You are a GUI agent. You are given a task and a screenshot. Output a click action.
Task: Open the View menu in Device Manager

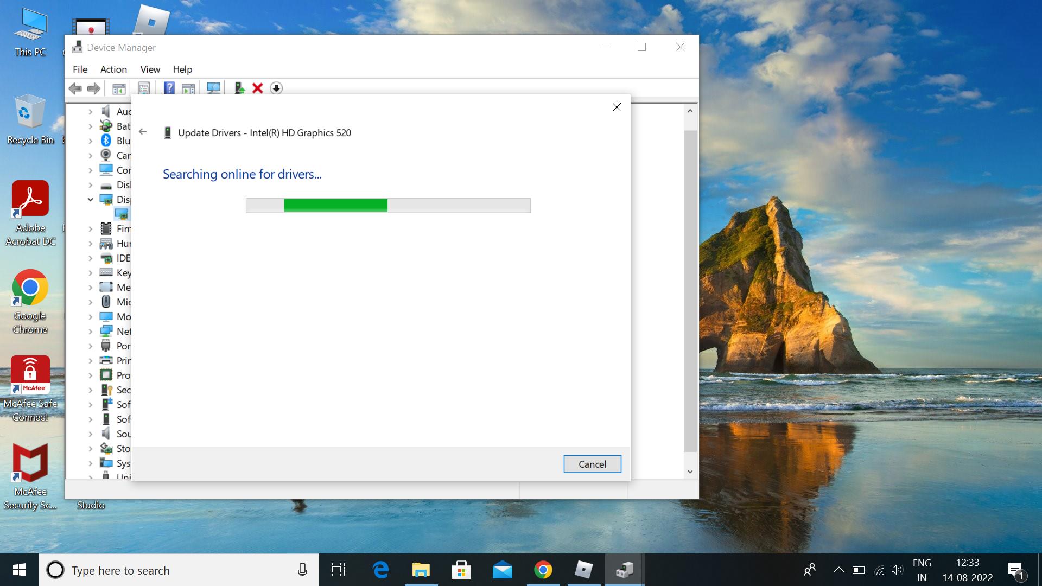(x=150, y=69)
